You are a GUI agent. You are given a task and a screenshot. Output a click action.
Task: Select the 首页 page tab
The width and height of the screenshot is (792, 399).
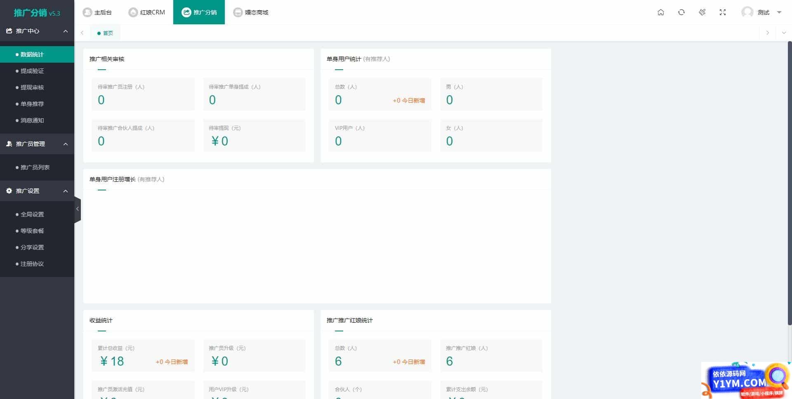[105, 33]
